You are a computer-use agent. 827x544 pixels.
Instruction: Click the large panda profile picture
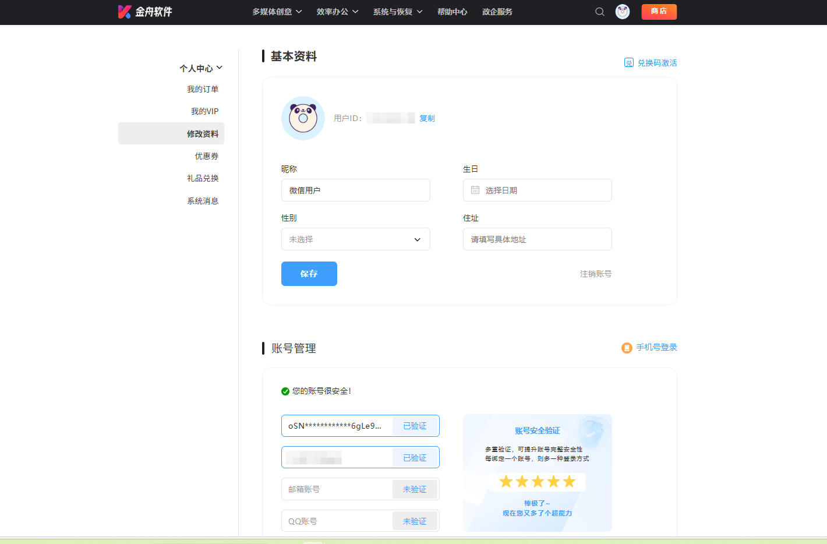[303, 118]
